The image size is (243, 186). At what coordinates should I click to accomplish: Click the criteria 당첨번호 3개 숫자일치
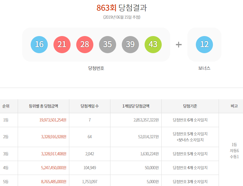coord(190,182)
